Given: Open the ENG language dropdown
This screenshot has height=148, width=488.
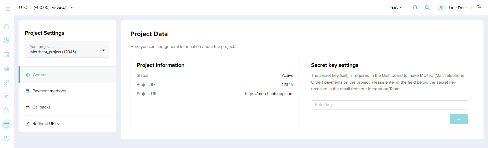Looking at the screenshot, I should tap(396, 8).
